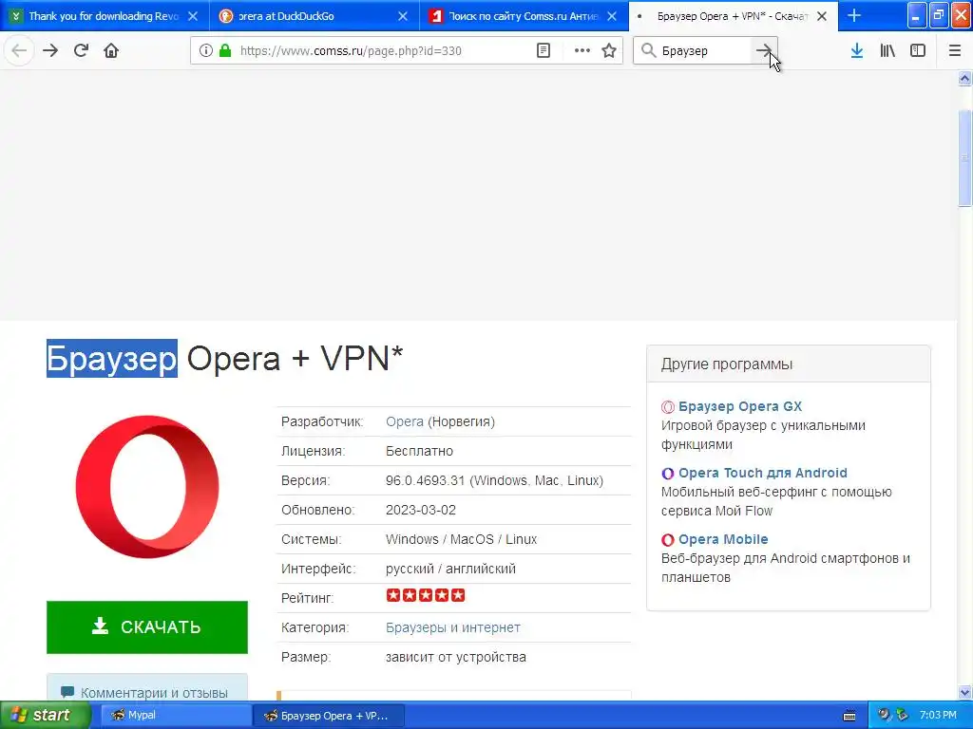Click the search box containing Браузер
Screen dimensions: 973x729
(704, 51)
